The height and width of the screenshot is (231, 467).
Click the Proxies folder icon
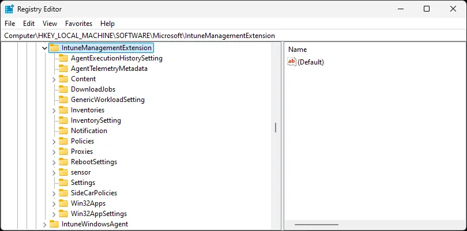point(63,152)
